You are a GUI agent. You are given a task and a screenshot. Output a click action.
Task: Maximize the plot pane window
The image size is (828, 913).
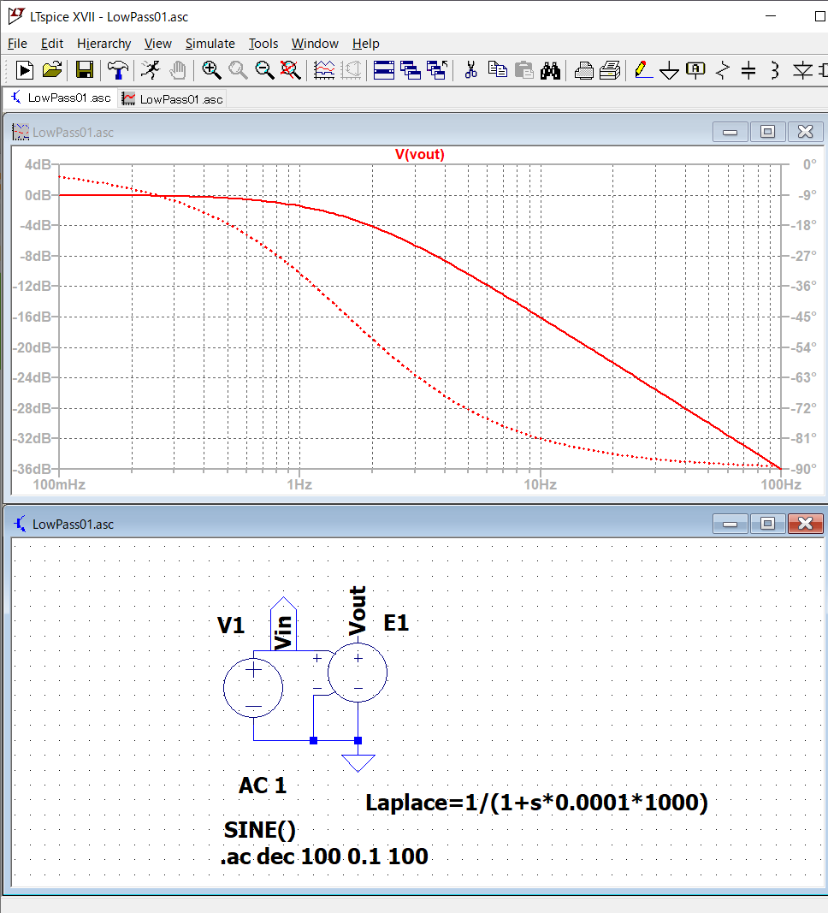coord(767,132)
